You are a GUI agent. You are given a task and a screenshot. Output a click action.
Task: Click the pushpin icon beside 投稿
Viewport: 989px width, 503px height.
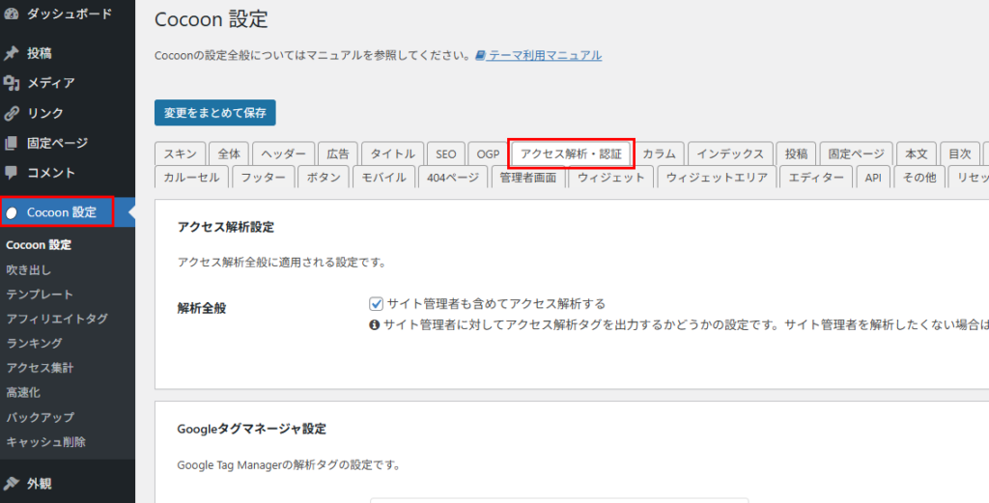click(11, 53)
